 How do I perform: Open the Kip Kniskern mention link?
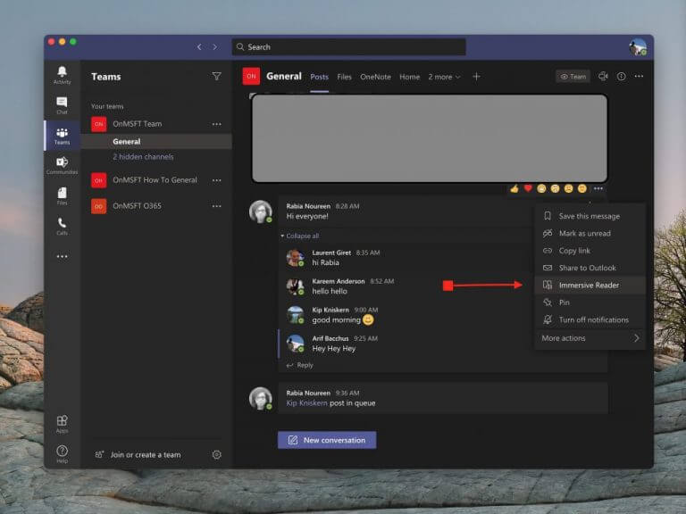pos(306,403)
